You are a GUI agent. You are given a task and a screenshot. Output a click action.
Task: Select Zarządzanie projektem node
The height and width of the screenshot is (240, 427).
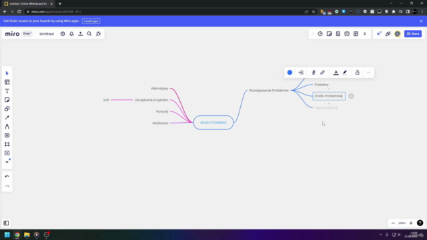[151, 100]
